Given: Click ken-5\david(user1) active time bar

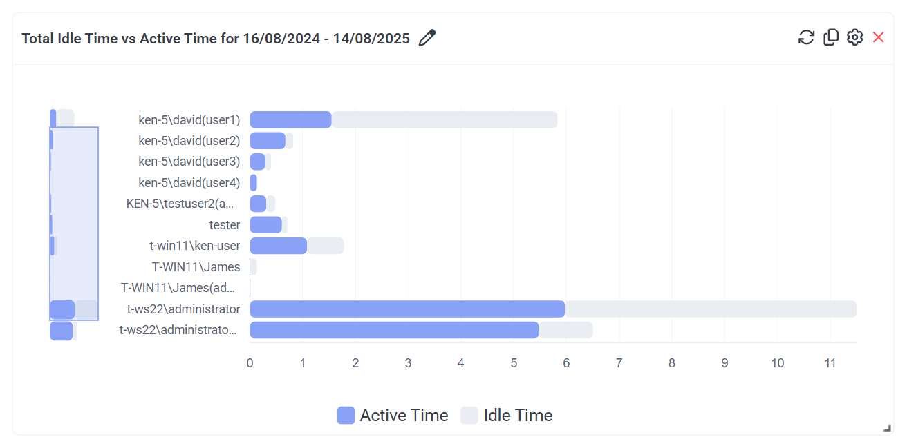Looking at the screenshot, I should tap(290, 120).
